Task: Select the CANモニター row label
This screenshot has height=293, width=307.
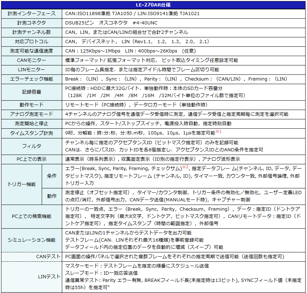Action: tap(32, 60)
